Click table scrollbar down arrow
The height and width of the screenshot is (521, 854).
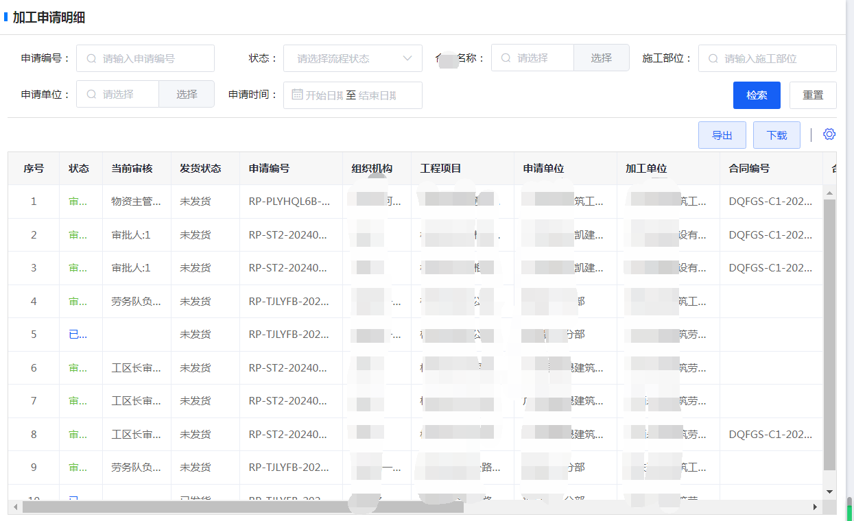(829, 492)
